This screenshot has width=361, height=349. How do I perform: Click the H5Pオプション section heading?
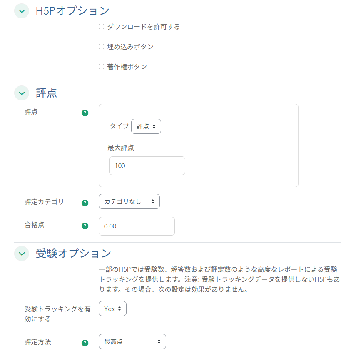[72, 11]
